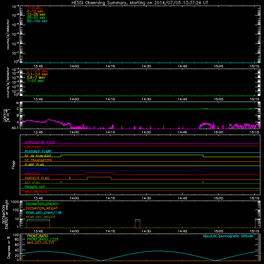The height and width of the screenshot is (264, 264).
Task: Click the 100 label on Degrees axis
Action: point(16,235)
